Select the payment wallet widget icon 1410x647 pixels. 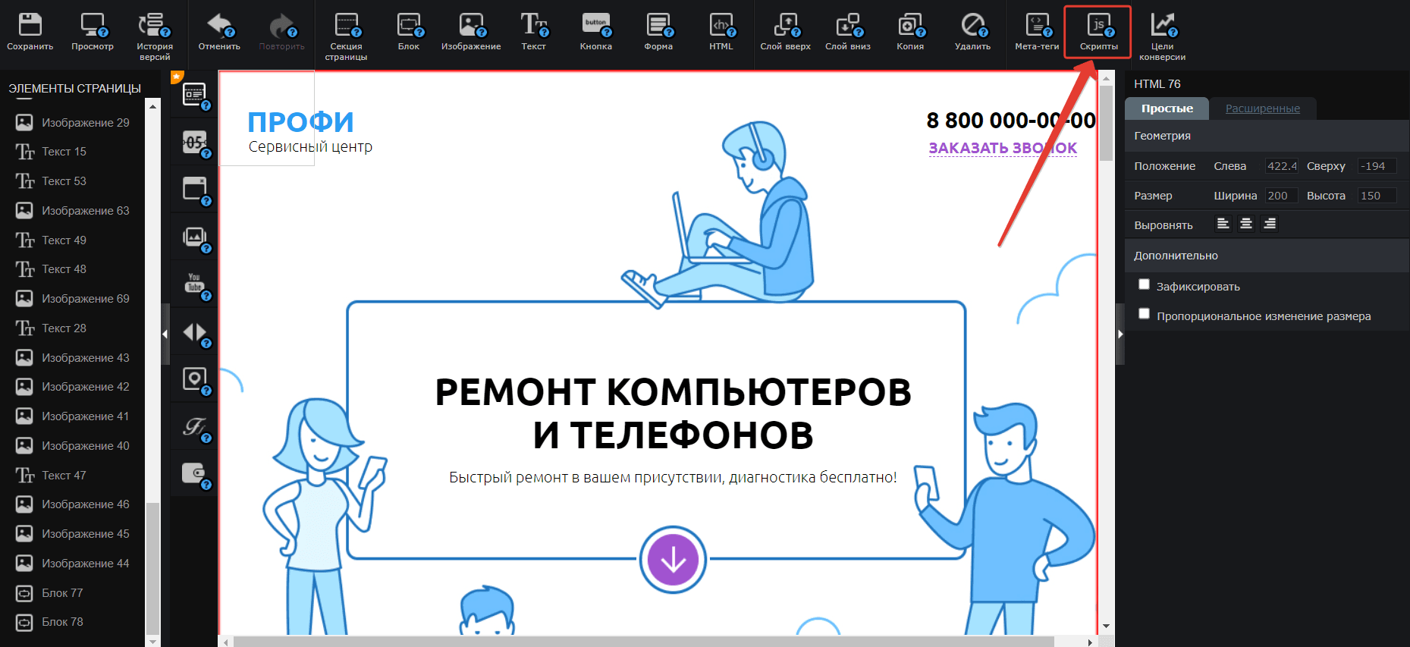point(195,474)
